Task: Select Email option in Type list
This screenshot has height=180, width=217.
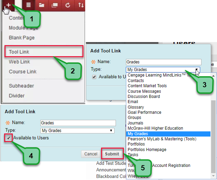Action: tap(133, 102)
